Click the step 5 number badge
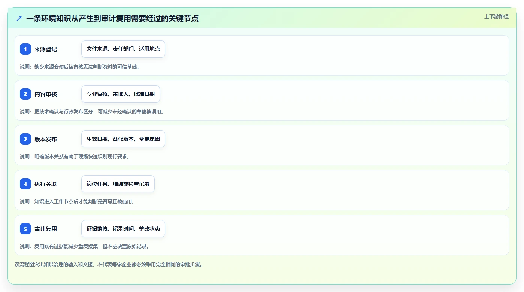Viewport: 524px width, 292px height. [25, 229]
